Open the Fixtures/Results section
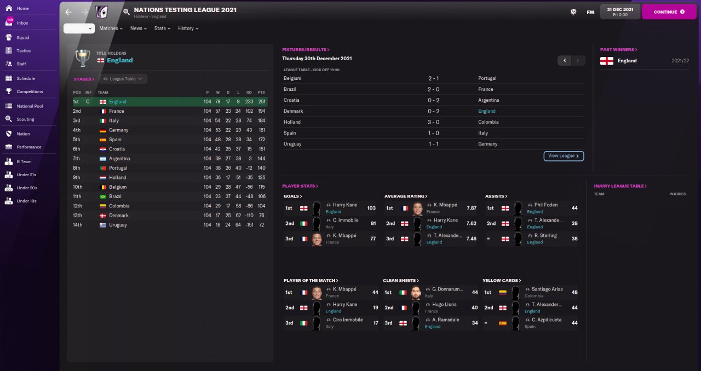The height and width of the screenshot is (371, 701). pos(306,49)
